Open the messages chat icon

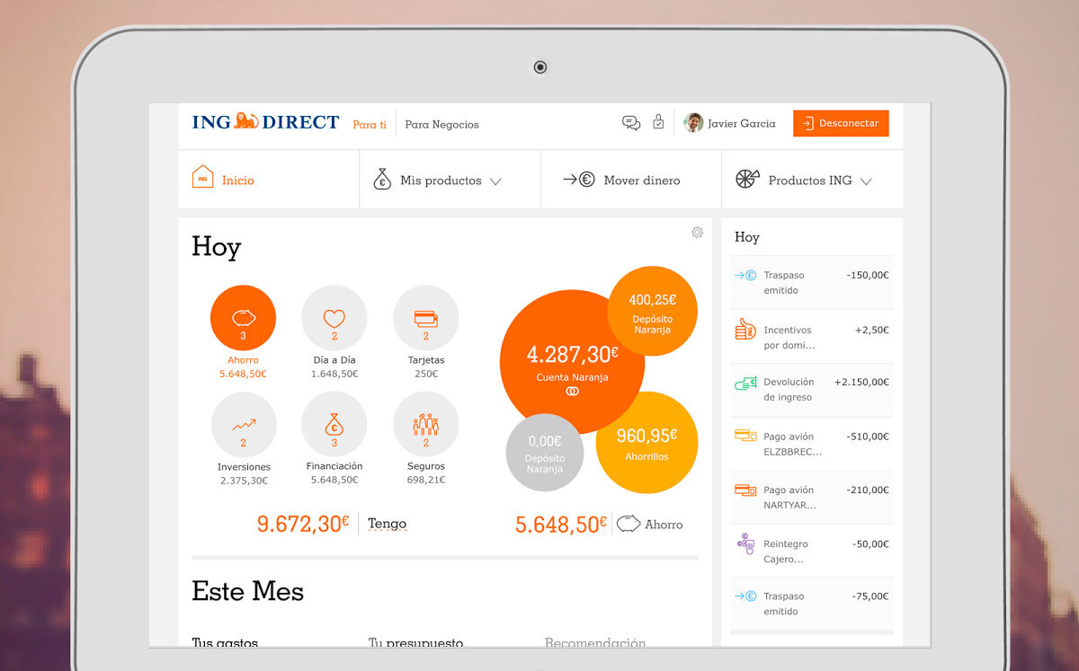(631, 122)
